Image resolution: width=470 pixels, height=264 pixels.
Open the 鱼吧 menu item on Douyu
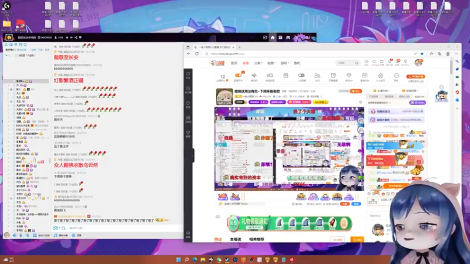click(297, 63)
